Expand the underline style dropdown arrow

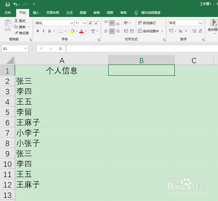click(54, 31)
